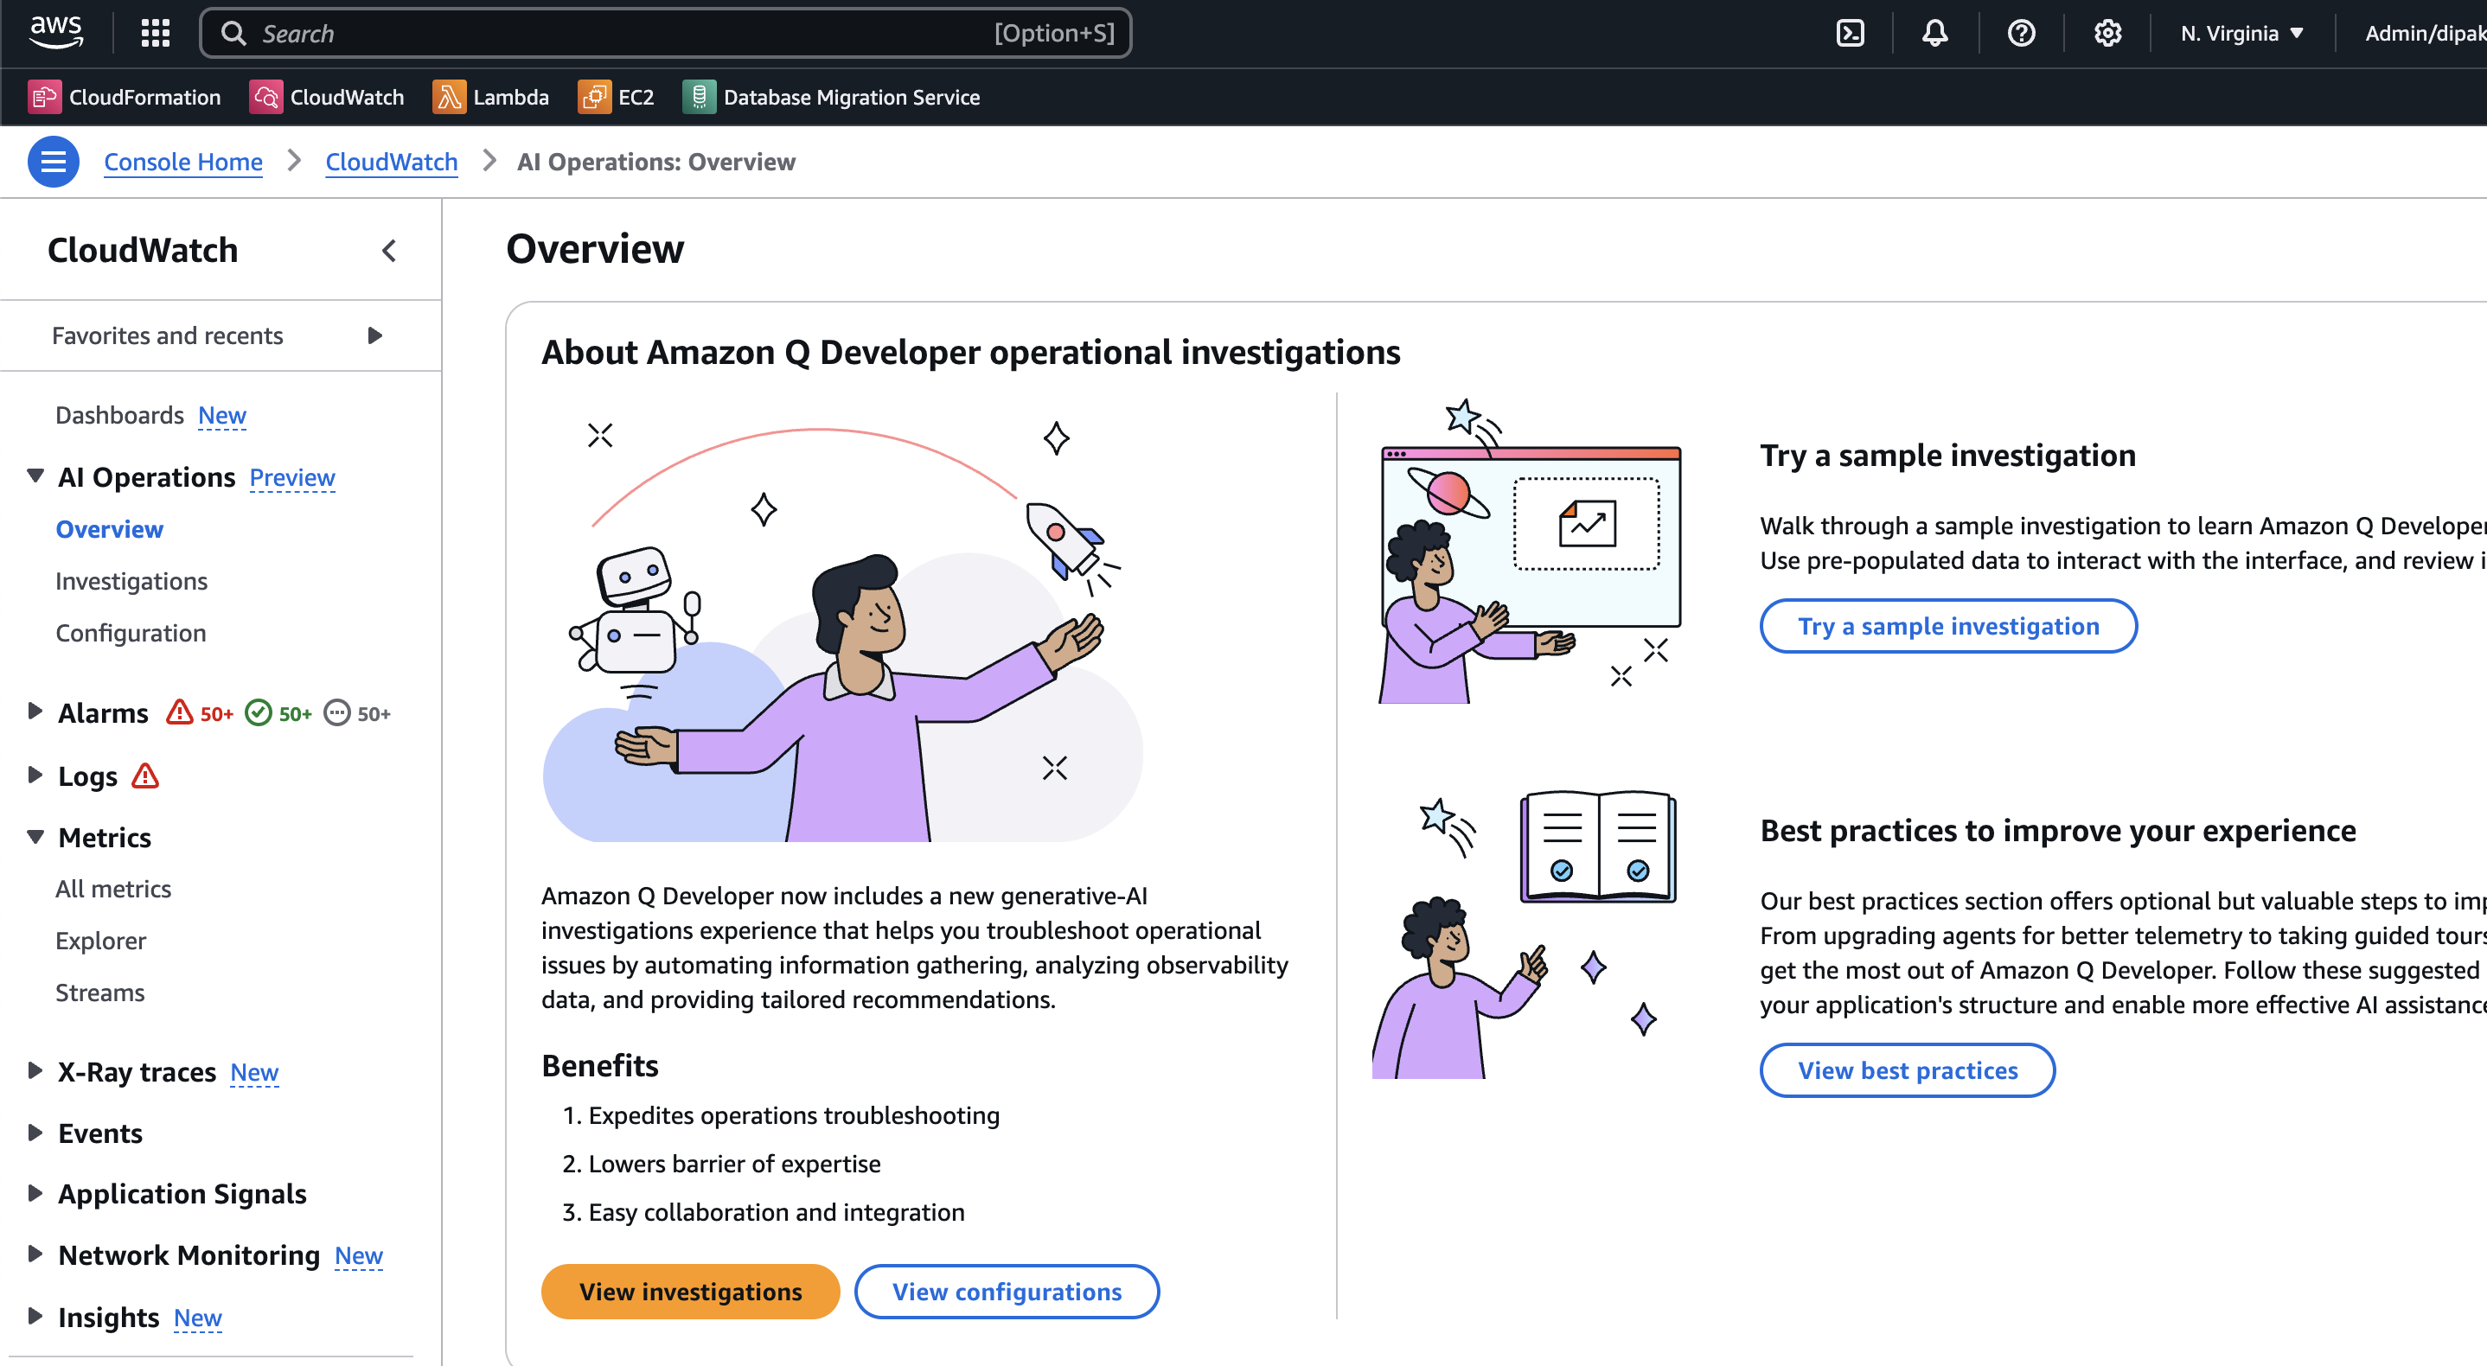The image size is (2487, 1366).
Task: Expand the Alarms section
Action: [35, 712]
